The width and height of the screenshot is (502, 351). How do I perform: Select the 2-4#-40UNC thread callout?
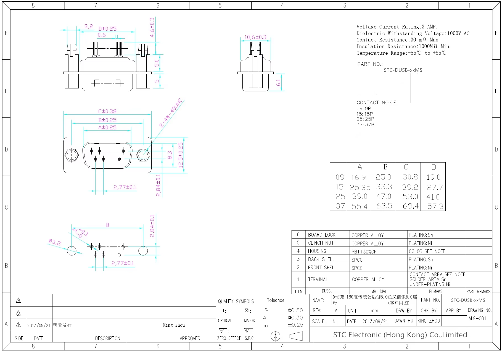coord(171,113)
